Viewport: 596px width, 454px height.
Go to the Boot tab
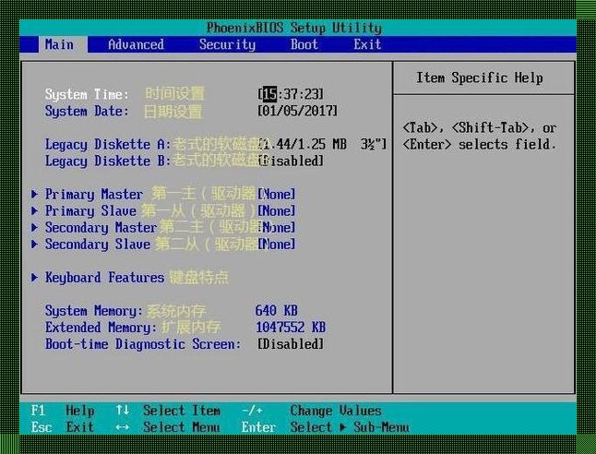click(x=304, y=44)
